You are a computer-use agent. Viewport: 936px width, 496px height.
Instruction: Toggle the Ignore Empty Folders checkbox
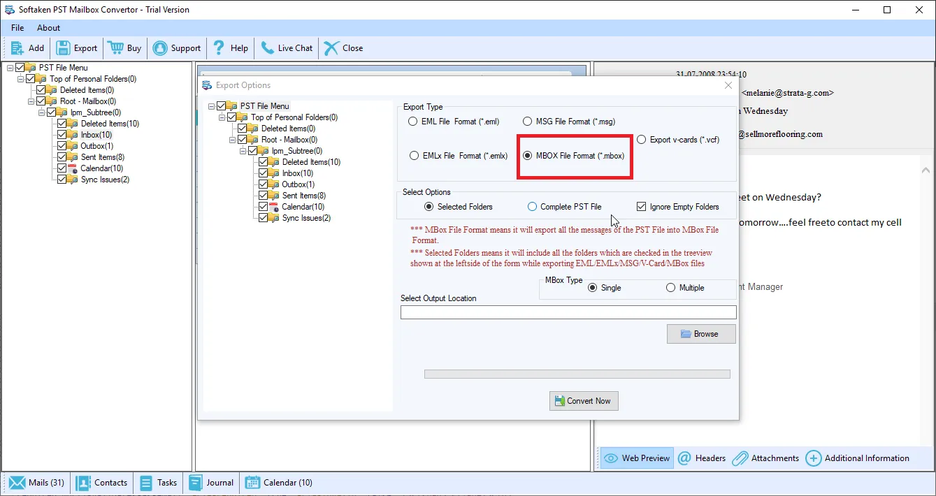[x=641, y=207]
